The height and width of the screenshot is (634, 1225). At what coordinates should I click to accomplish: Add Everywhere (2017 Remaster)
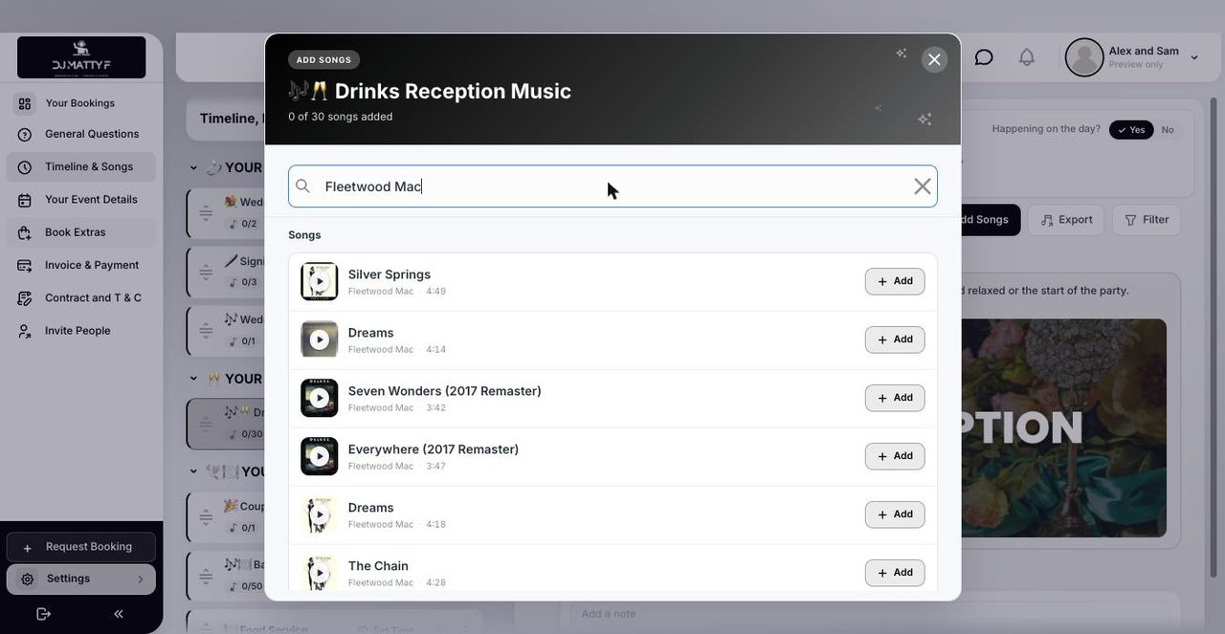tap(895, 456)
